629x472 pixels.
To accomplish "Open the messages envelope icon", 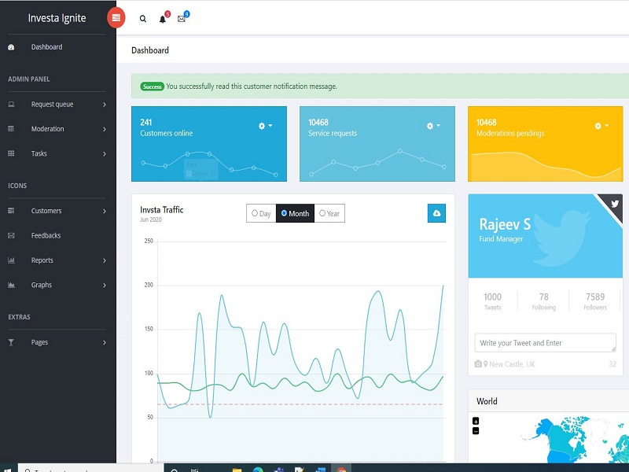I will tap(182, 19).
